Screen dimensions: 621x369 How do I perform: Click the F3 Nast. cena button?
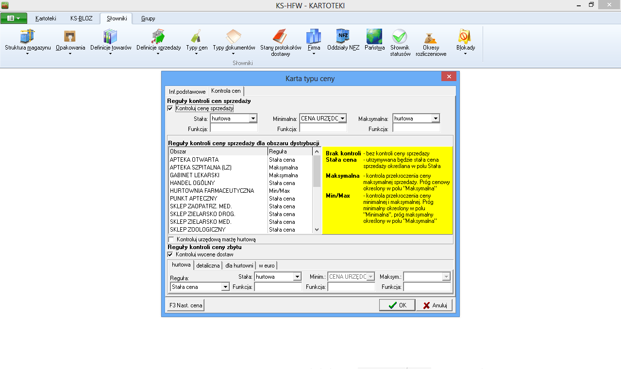[185, 305]
